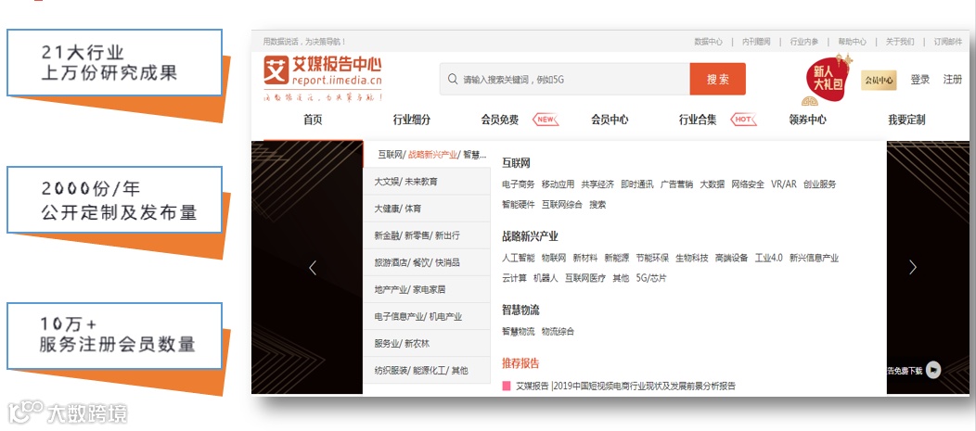Click the search magnifier icon

[x=453, y=80]
